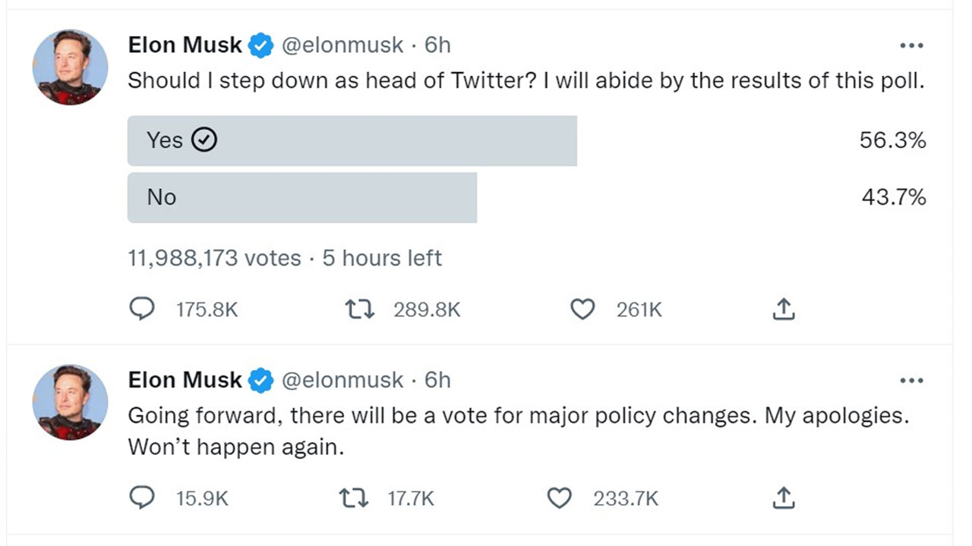Select the No poll option
Image resolution: width=972 pixels, height=546 pixels.
(x=301, y=197)
